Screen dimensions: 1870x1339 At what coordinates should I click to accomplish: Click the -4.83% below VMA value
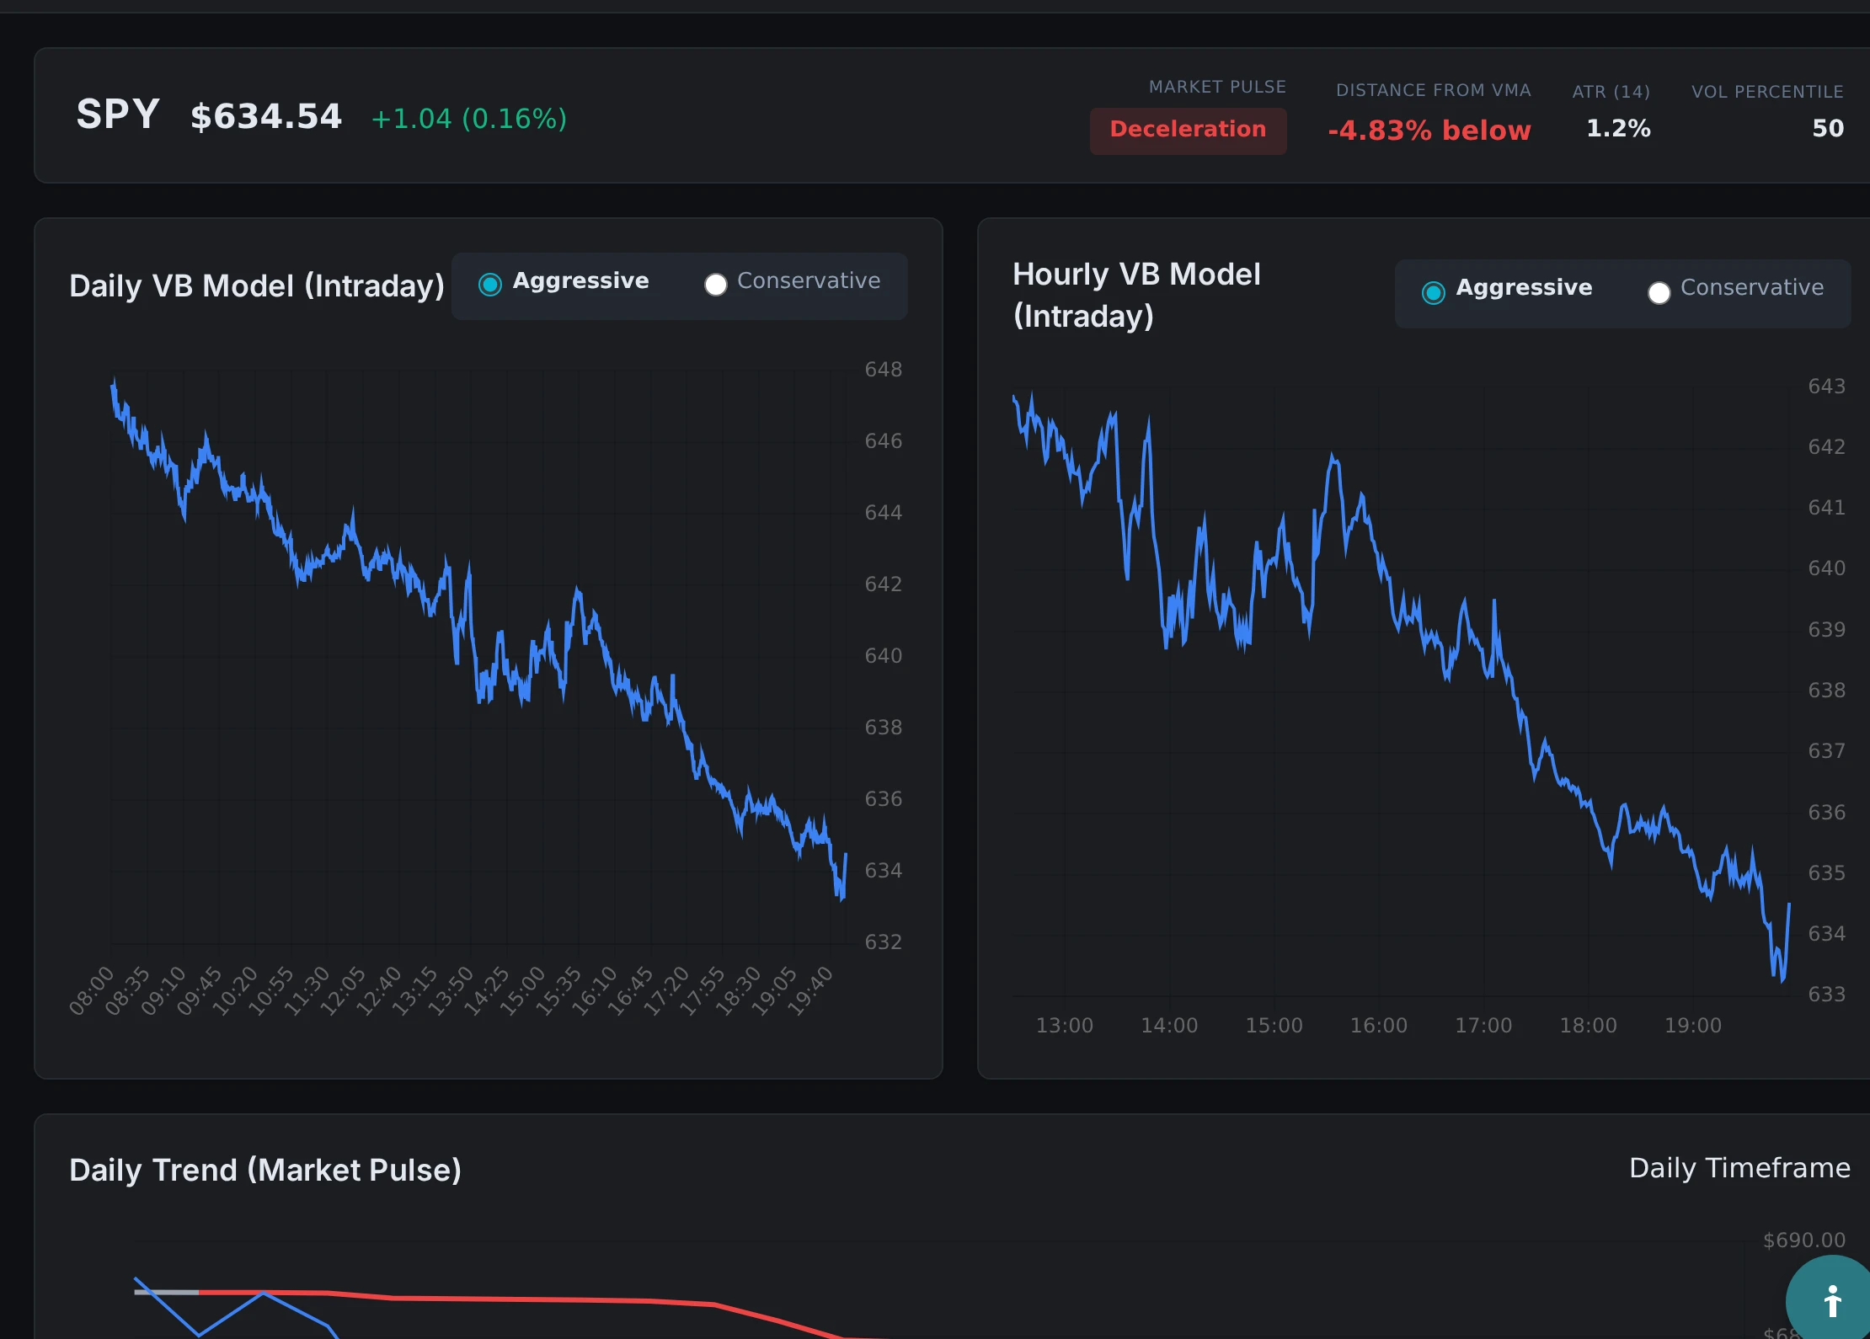pyautogui.click(x=1429, y=131)
